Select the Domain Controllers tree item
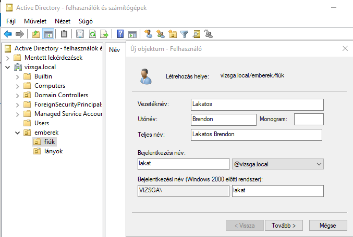The height and width of the screenshot is (237, 353). [x=61, y=95]
